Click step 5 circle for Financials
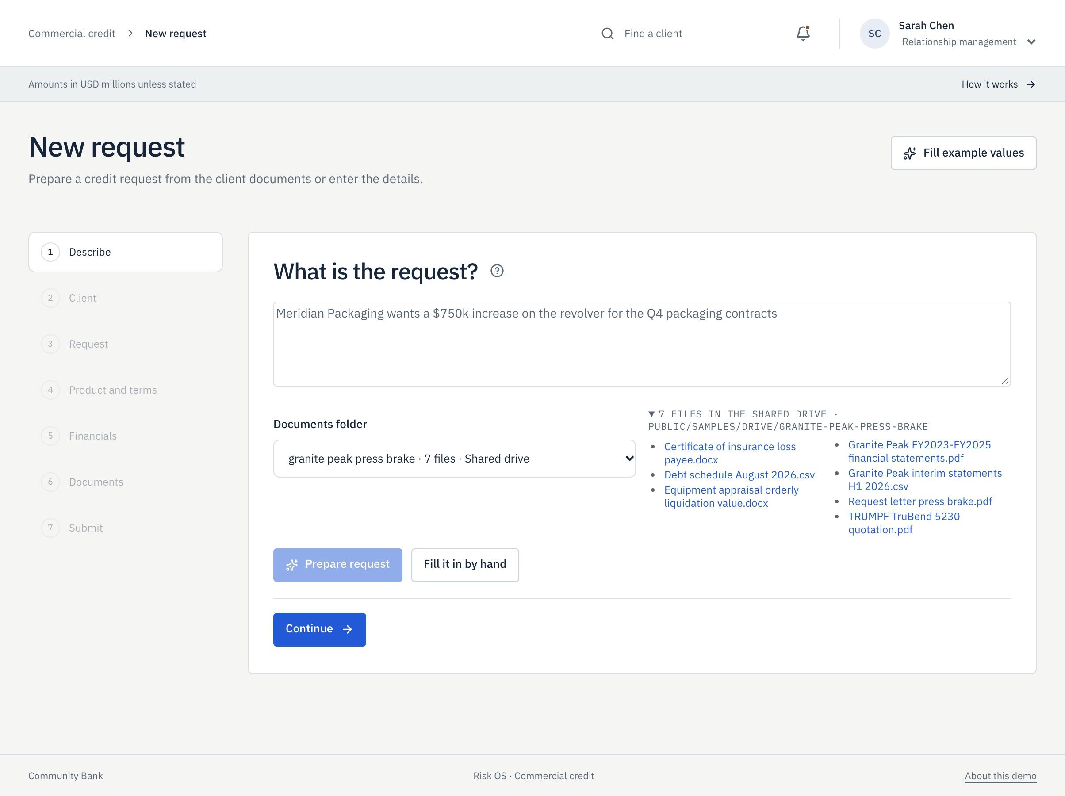This screenshot has height=796, width=1065. pos(50,436)
